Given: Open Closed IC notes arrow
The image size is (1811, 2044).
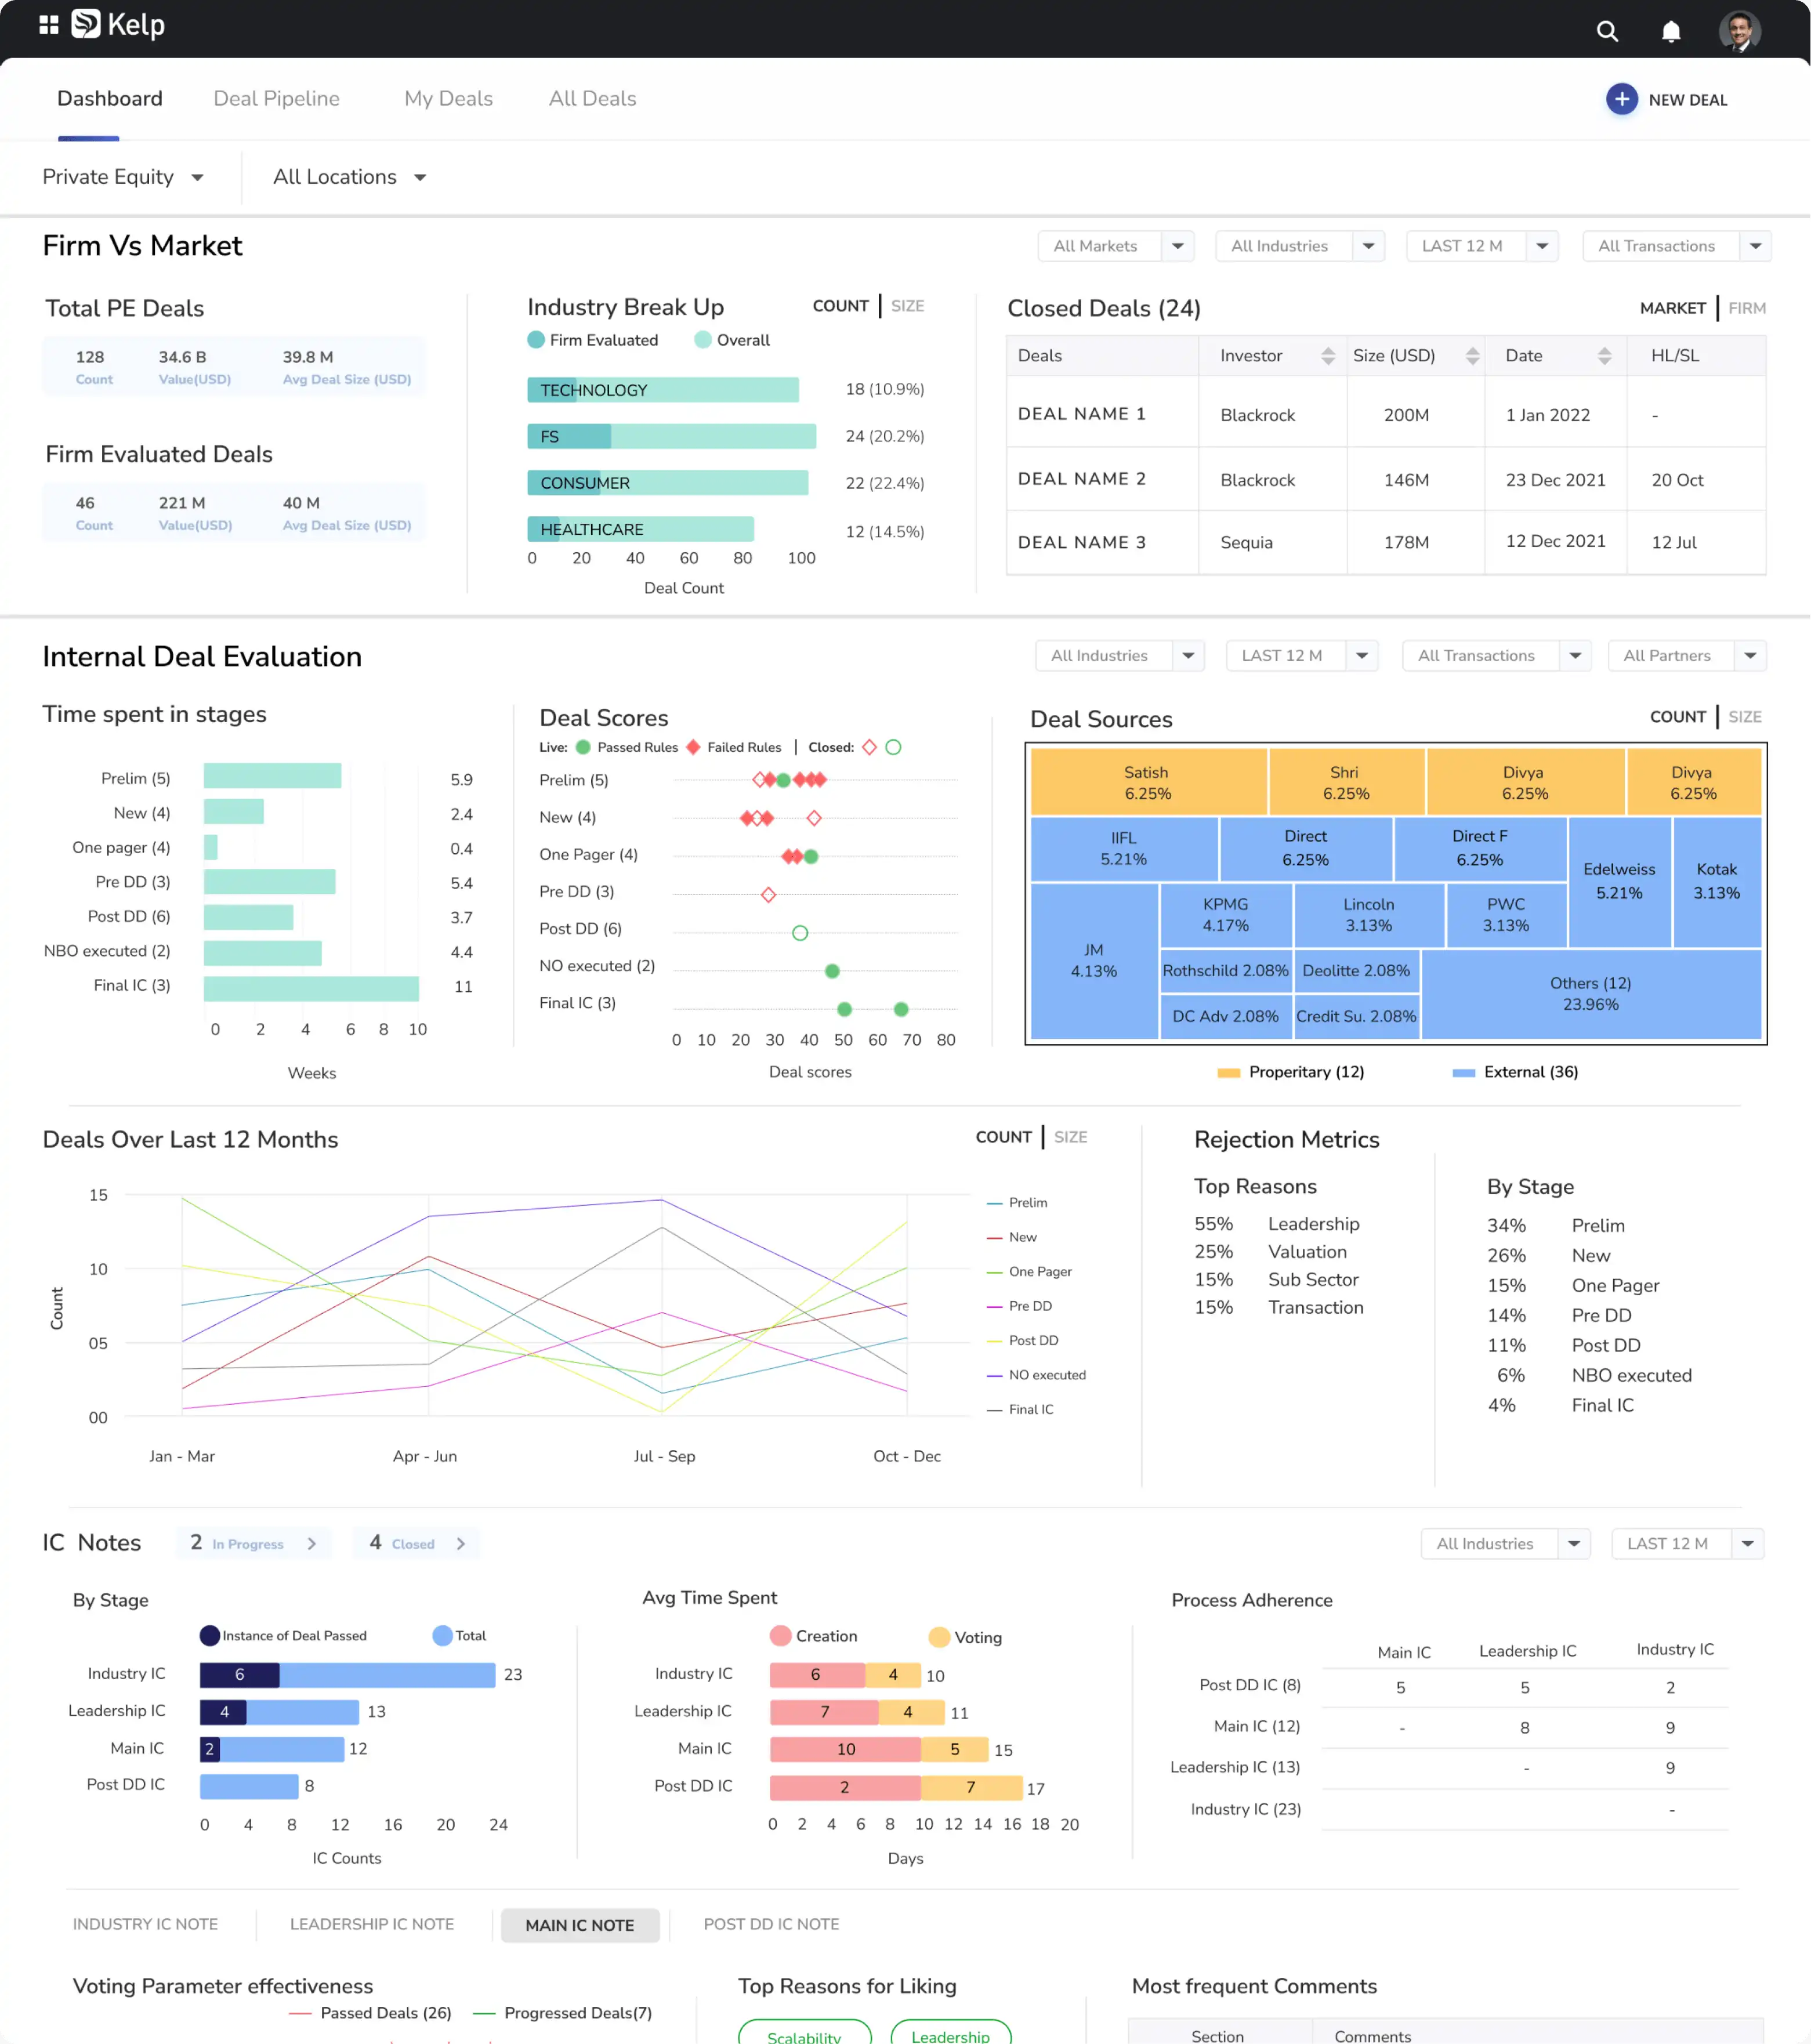Looking at the screenshot, I should pyautogui.click(x=461, y=1543).
